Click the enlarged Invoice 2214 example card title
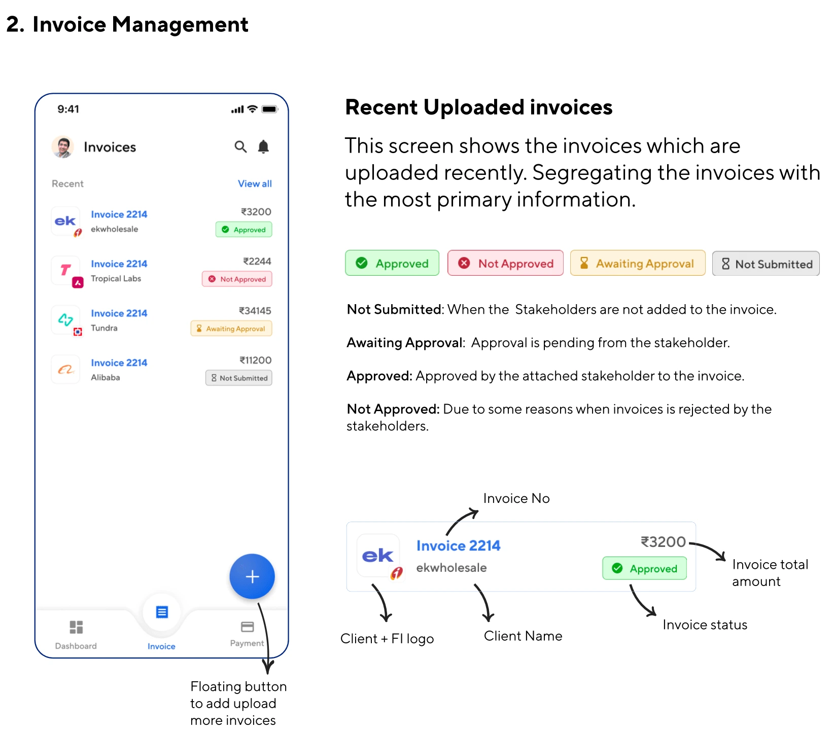 [x=458, y=545]
